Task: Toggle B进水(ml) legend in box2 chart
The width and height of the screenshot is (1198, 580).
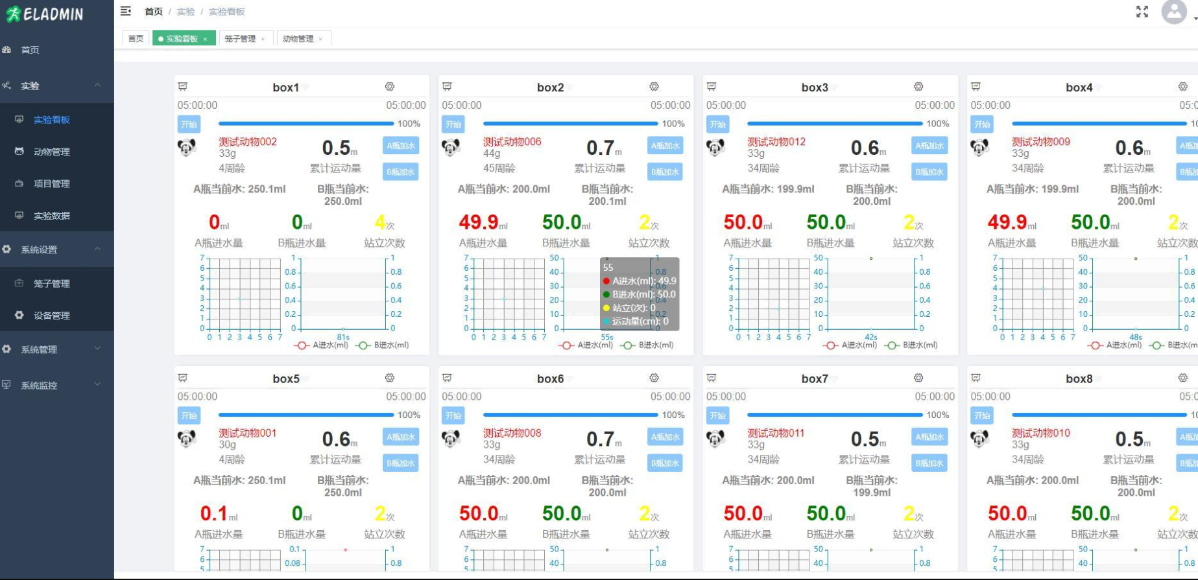Action: pos(647,345)
